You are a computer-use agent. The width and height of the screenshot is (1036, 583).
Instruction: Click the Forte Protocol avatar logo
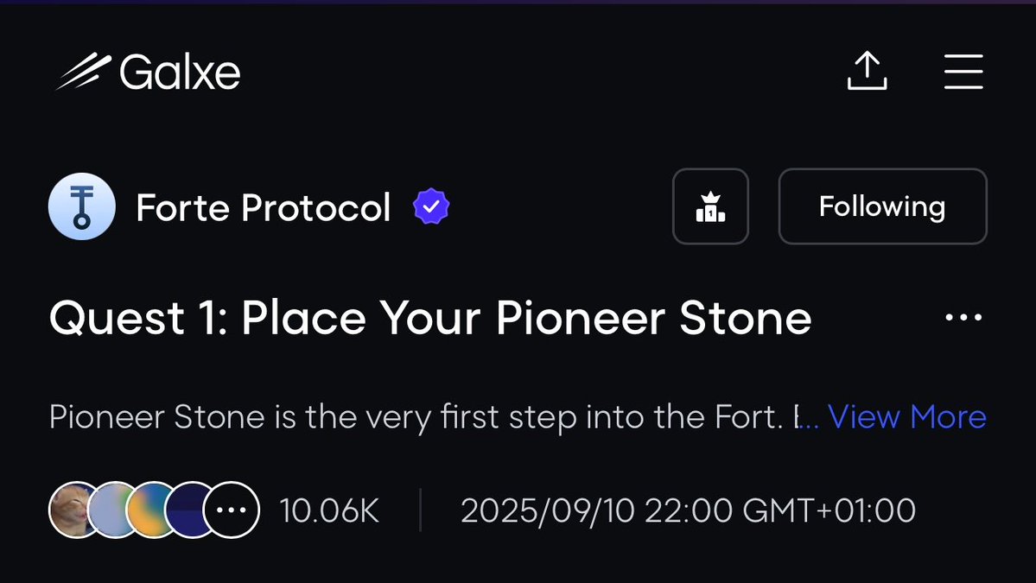tap(82, 206)
